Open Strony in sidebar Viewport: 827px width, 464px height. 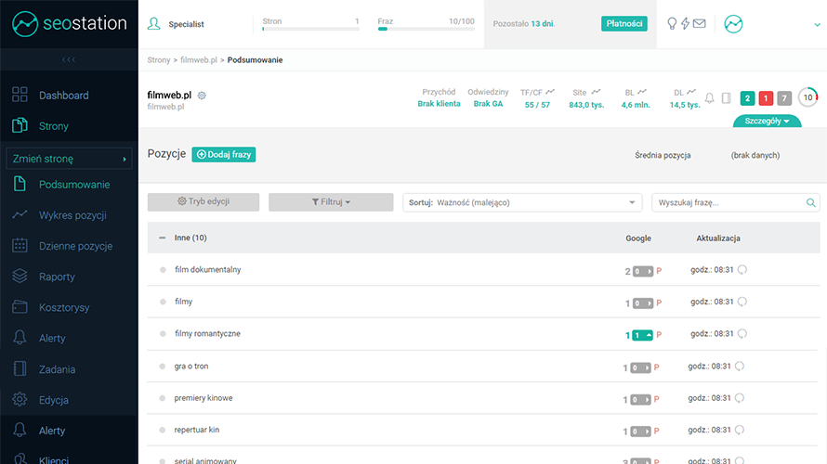point(53,126)
